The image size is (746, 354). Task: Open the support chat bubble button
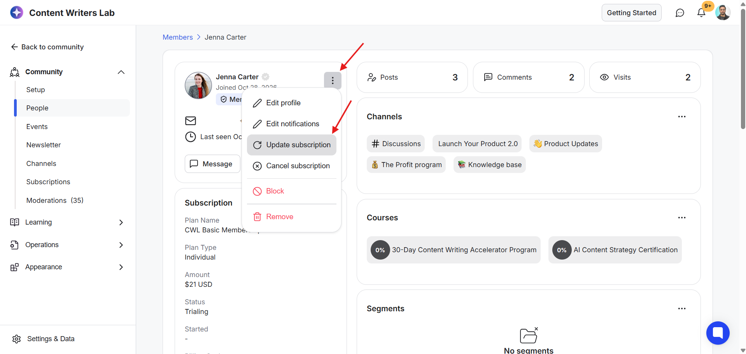coord(718,333)
